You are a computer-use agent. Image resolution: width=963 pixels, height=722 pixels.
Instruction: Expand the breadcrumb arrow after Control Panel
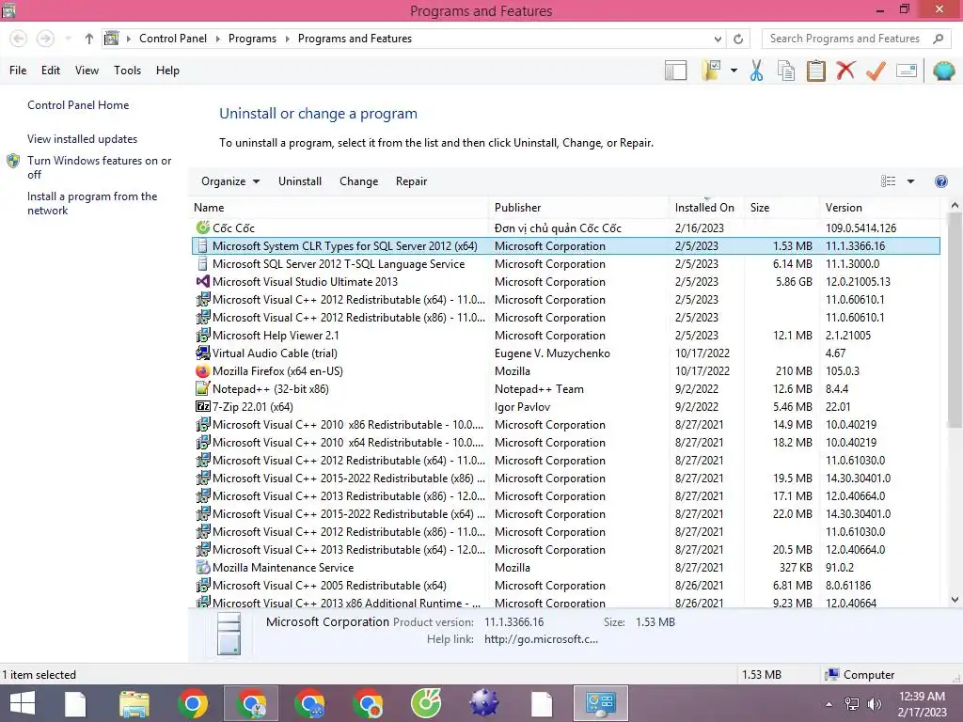coord(217,39)
